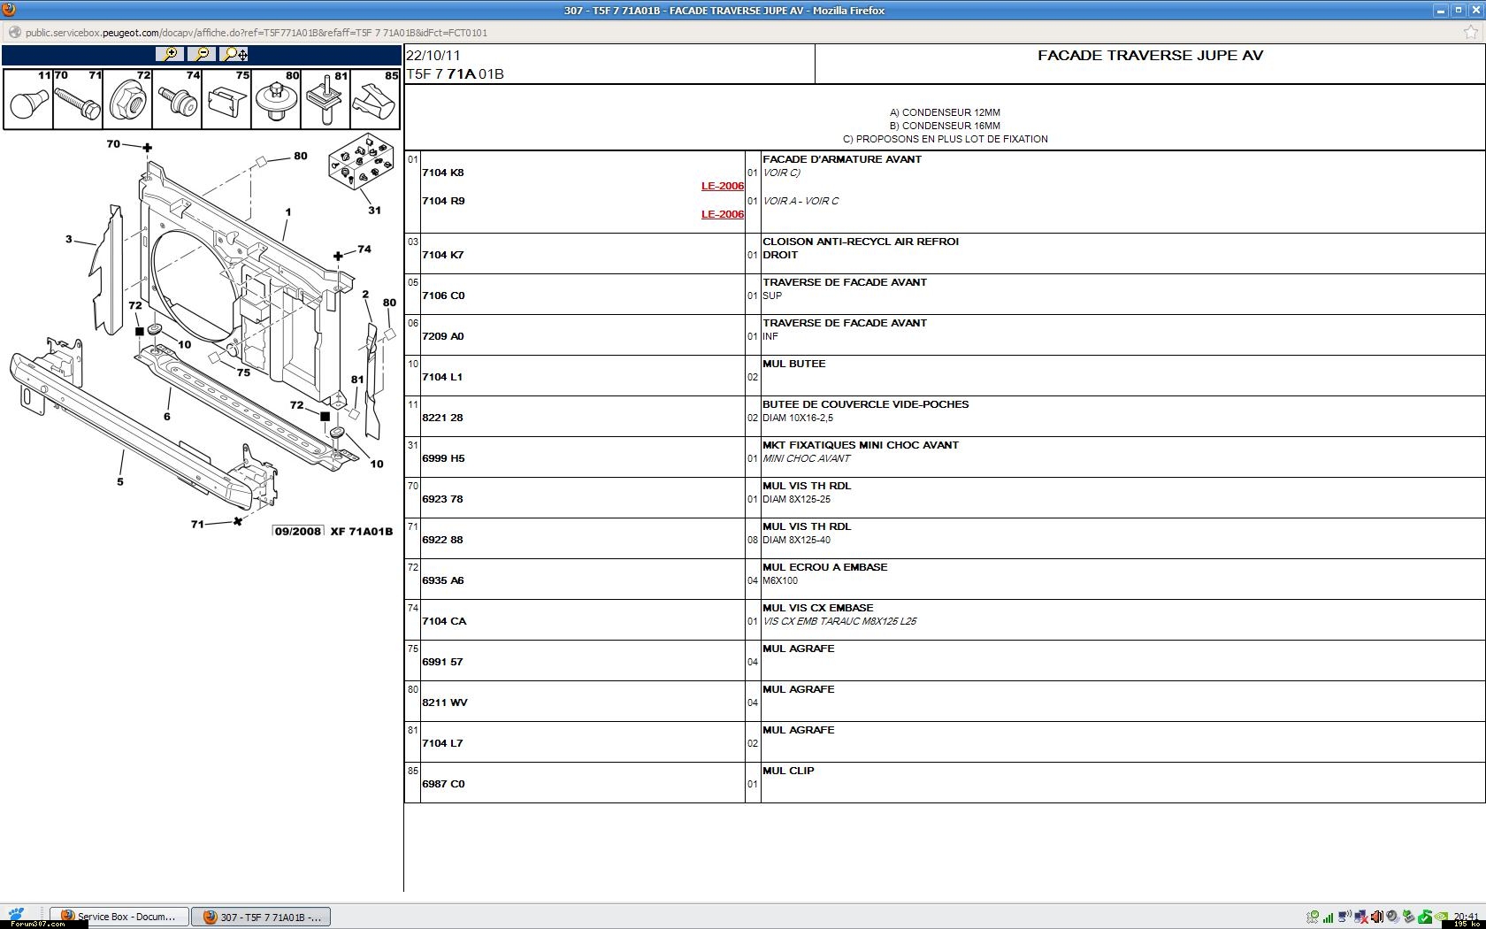The height and width of the screenshot is (929, 1486).
Task: Select part thumbnail 72 flange nut
Action: [127, 99]
